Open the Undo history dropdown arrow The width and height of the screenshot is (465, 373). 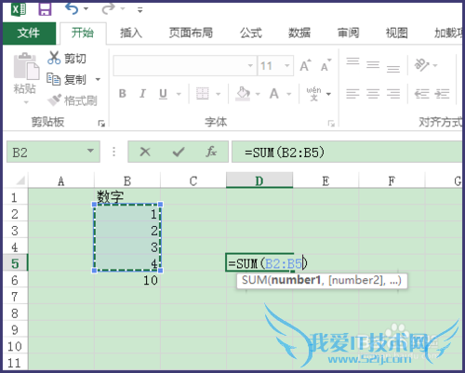pyautogui.click(x=86, y=9)
